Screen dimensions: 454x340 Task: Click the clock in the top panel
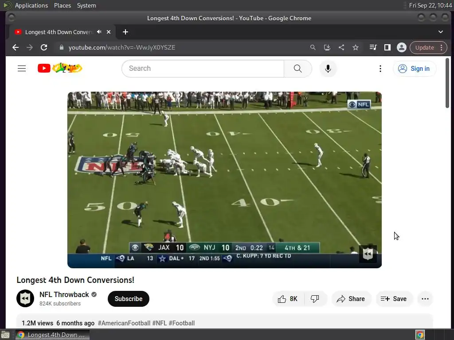tap(430, 5)
